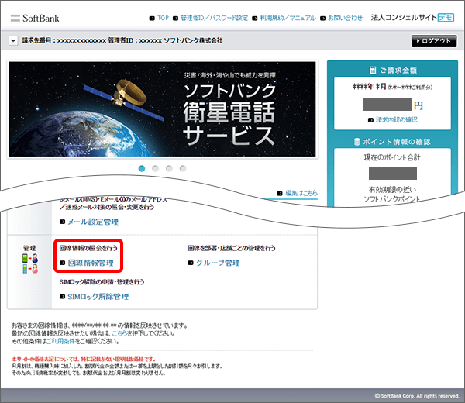Click the 編集はこちら link
The width and height of the screenshot is (465, 403).
[x=301, y=193]
